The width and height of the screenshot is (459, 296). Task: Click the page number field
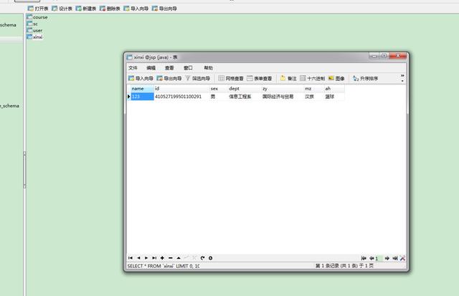(x=379, y=258)
